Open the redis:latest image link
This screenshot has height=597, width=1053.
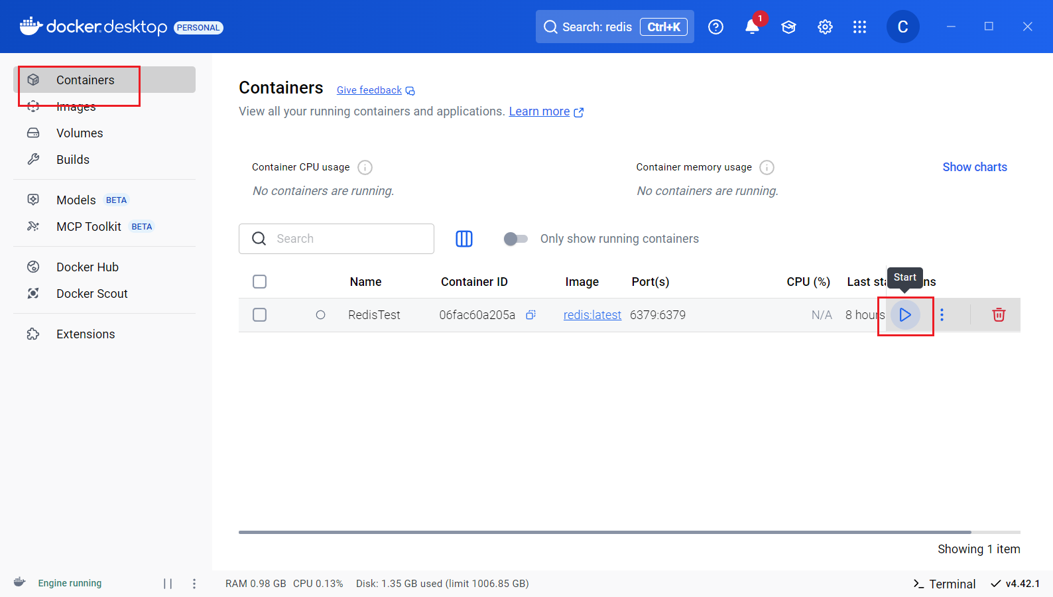coord(592,315)
